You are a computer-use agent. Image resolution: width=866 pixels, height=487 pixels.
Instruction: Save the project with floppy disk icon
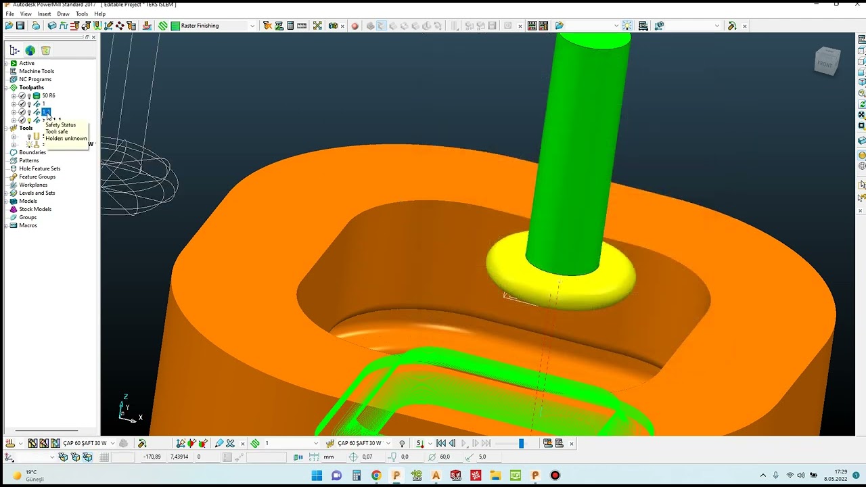[x=20, y=26]
